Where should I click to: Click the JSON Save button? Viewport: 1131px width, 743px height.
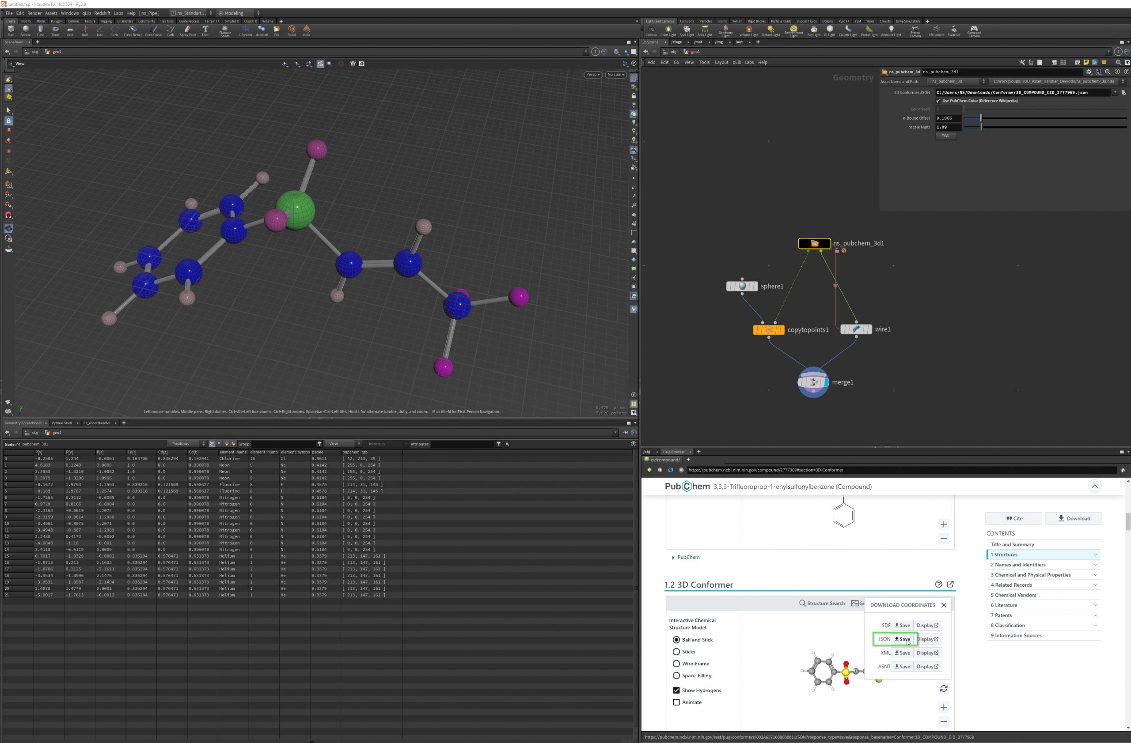902,639
